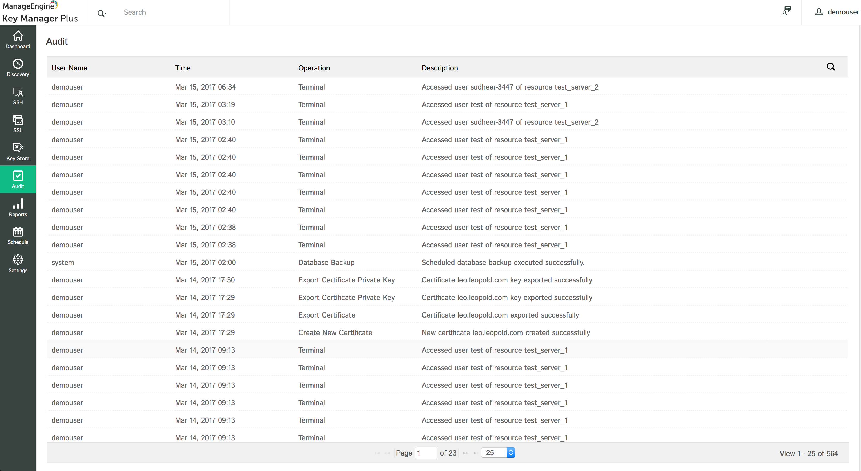Screen dimensions: 861x471
Task: Open the notifications chat icon
Action: coord(786,11)
